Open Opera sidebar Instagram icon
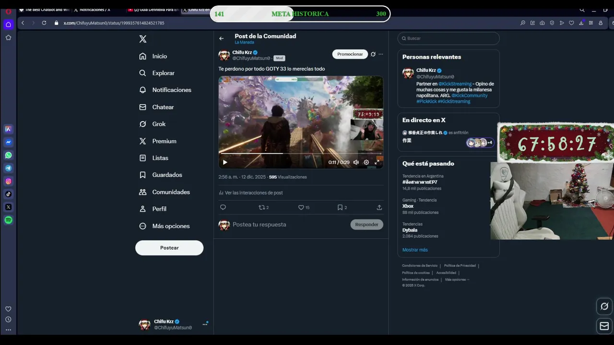Viewport: 614px width, 345px height. tap(8, 181)
